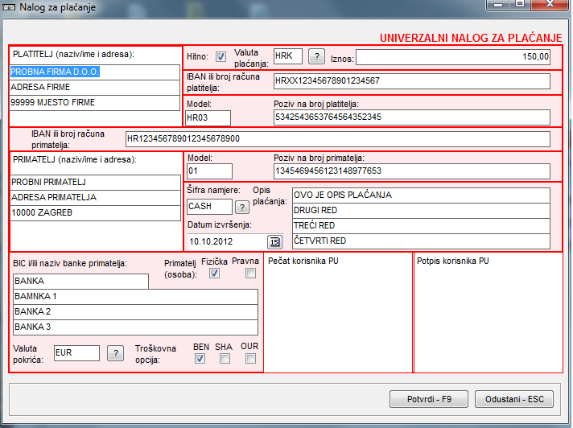Screen dimensions: 573x428
Task: Click the recipient Model field 01
Action: pyautogui.click(x=209, y=171)
